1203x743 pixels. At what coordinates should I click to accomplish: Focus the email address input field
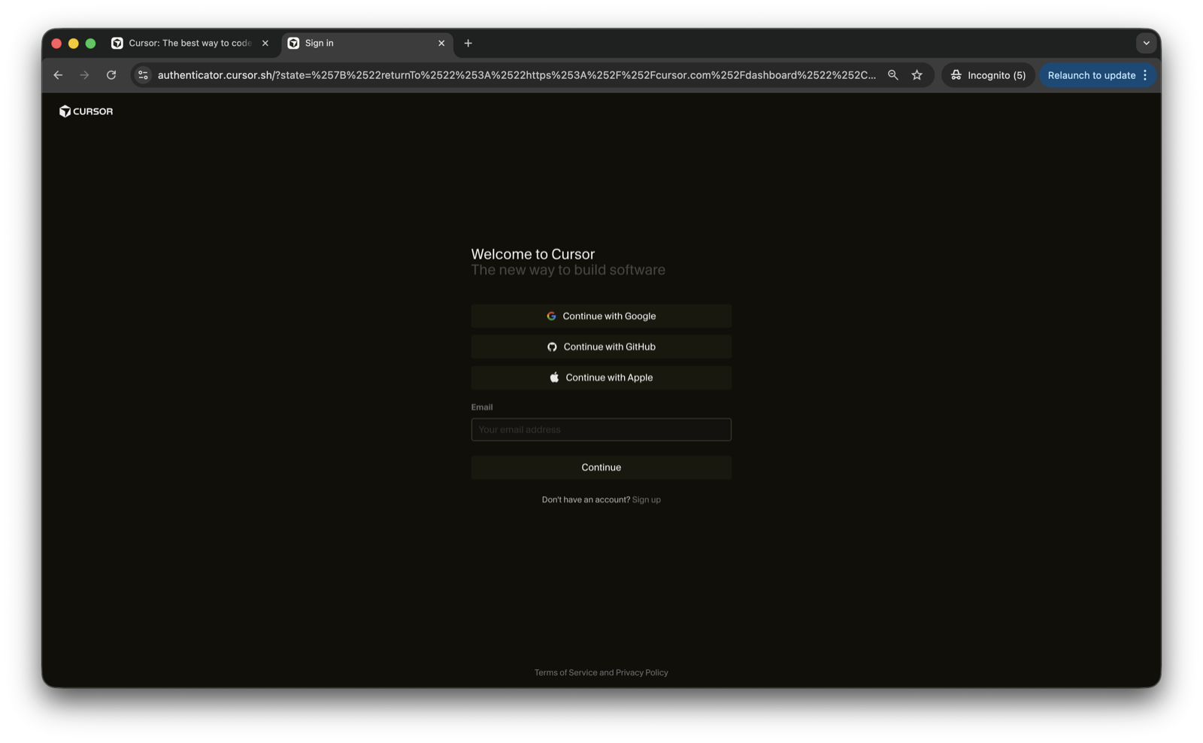(601, 429)
